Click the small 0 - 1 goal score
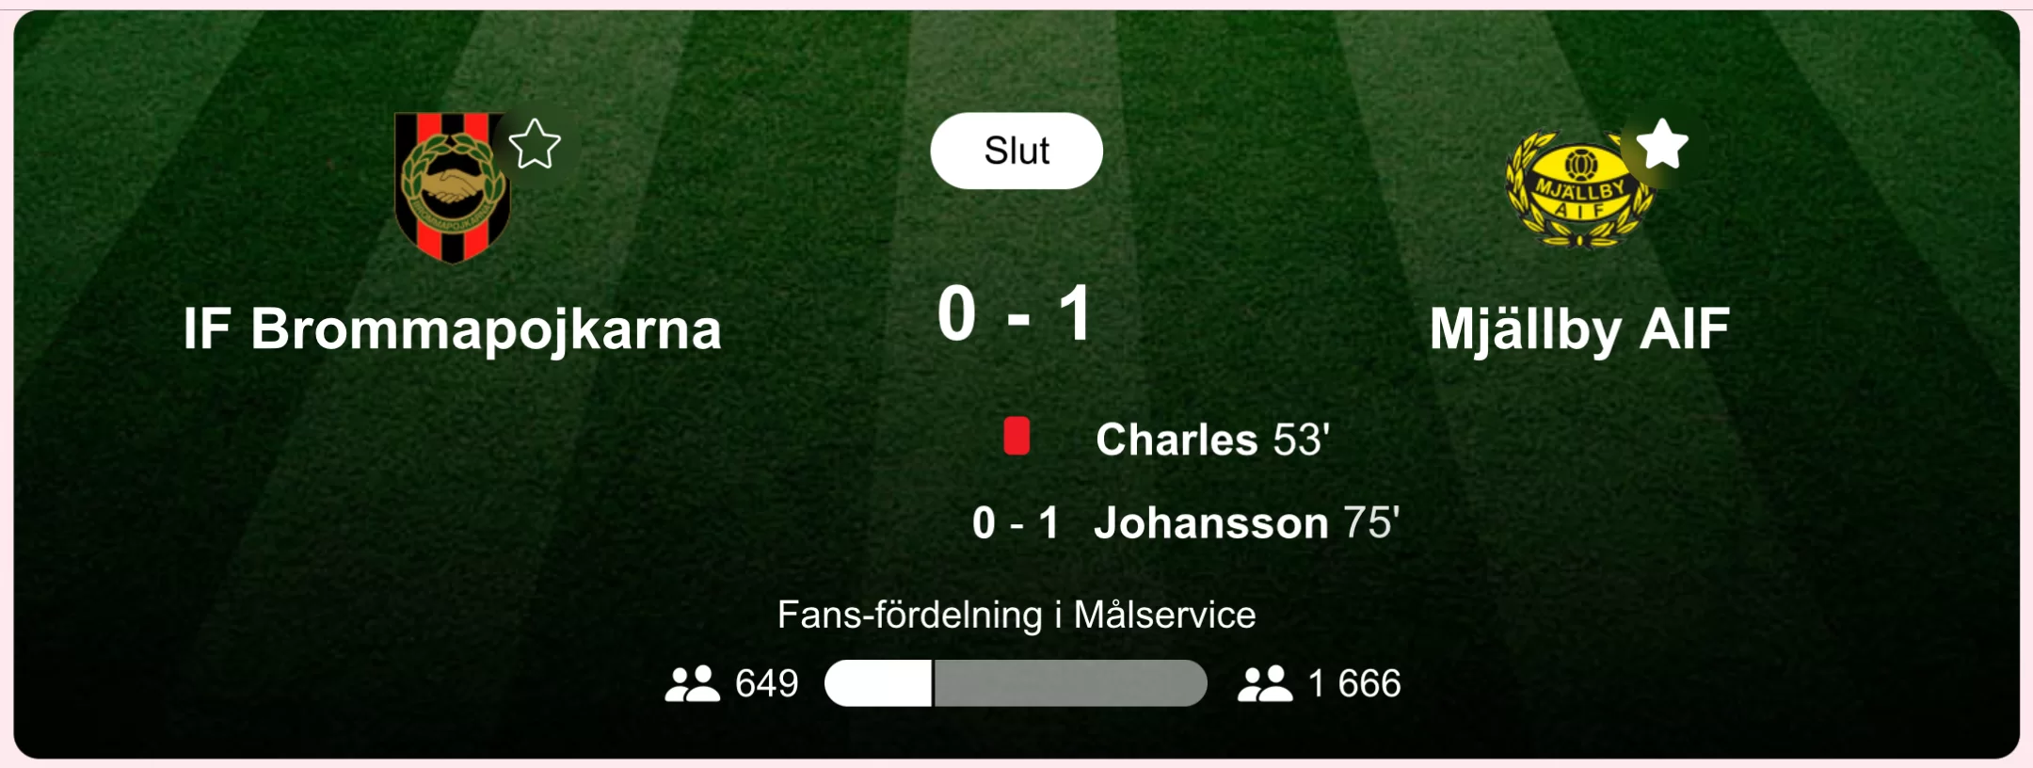 (1015, 523)
